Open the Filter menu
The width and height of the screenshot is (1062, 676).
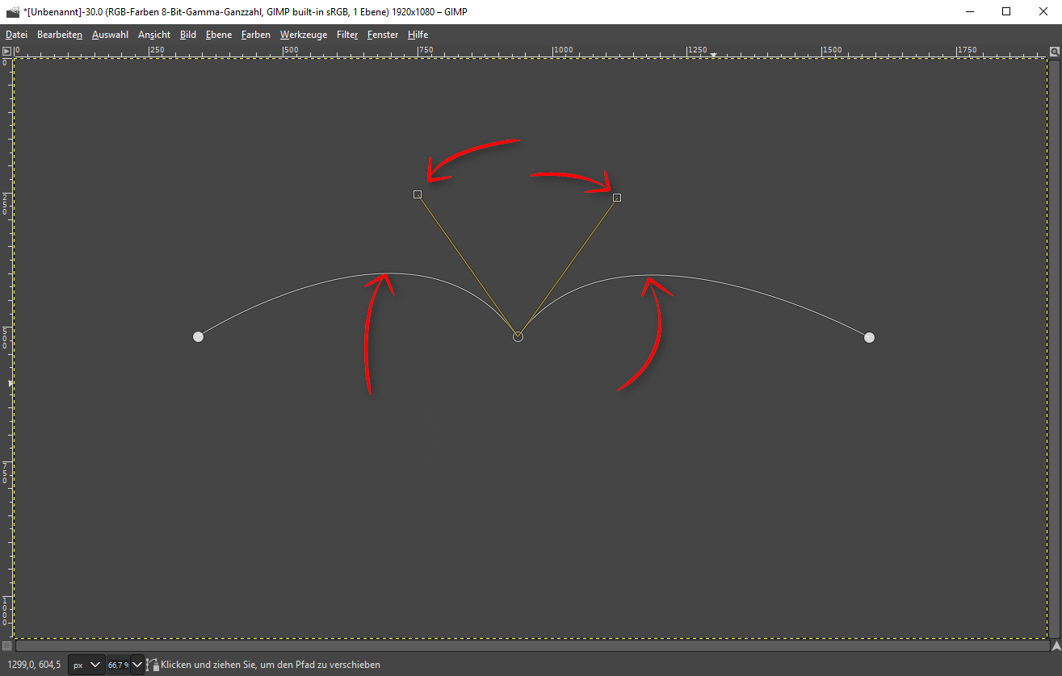(x=347, y=35)
